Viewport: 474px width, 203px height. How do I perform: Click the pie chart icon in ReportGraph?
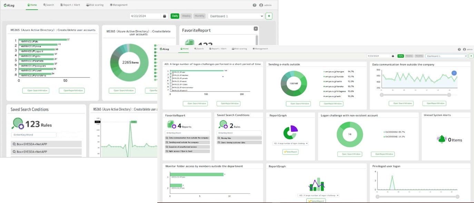click(x=290, y=132)
